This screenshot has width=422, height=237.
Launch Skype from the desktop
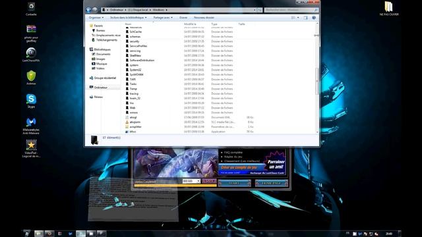[x=31, y=101]
